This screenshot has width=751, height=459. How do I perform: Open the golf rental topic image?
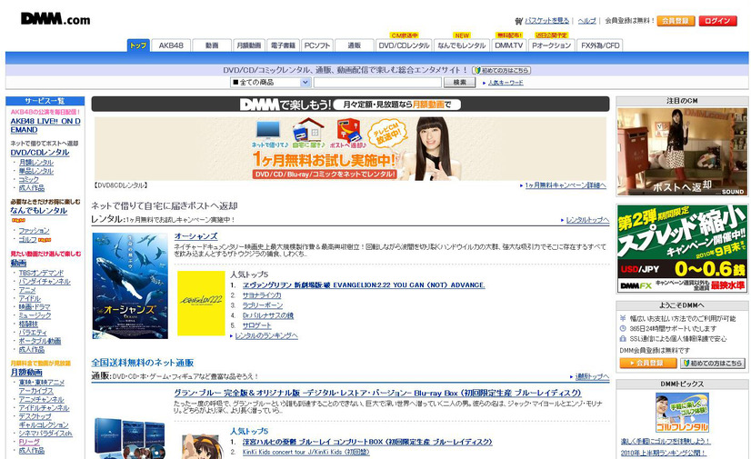point(682,413)
